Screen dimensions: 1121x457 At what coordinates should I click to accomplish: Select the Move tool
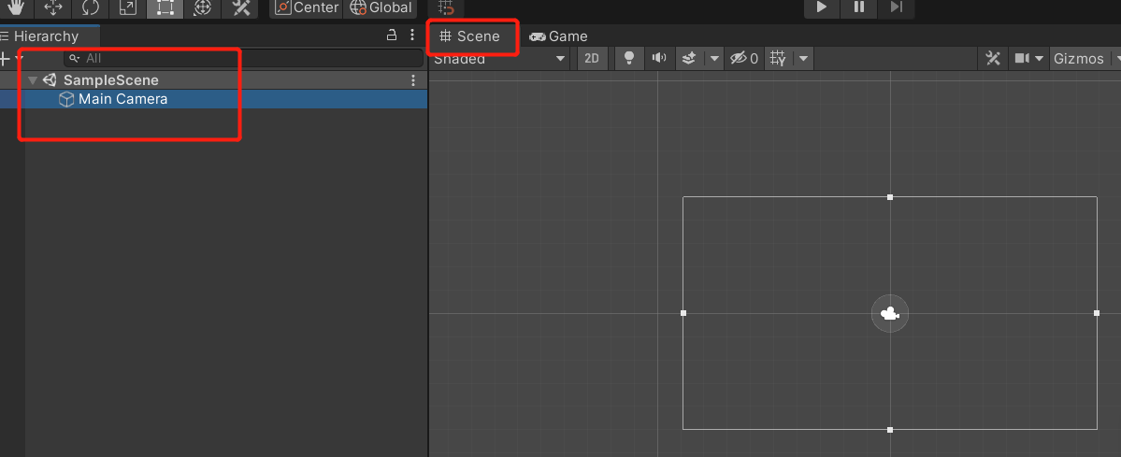pos(53,7)
